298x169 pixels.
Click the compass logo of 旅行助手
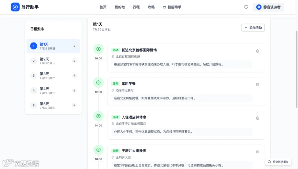[15, 7]
